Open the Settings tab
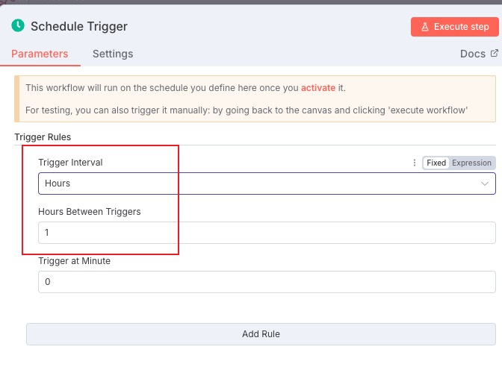The image size is (502, 367). coord(113,54)
